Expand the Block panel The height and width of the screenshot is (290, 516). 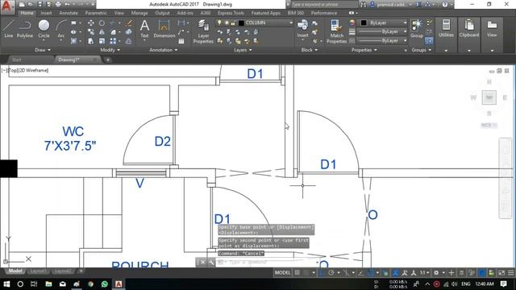click(x=310, y=50)
